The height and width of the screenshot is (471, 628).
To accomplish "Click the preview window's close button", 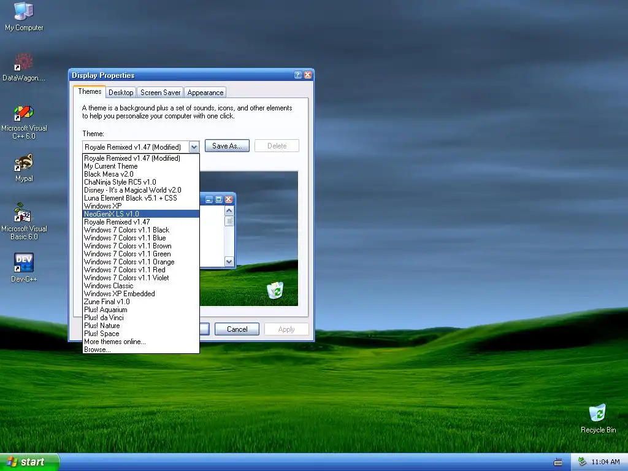I will (228, 199).
